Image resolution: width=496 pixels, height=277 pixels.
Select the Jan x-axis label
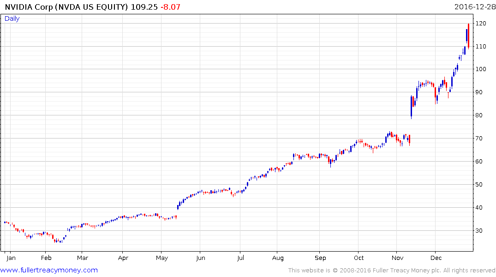click(11, 258)
